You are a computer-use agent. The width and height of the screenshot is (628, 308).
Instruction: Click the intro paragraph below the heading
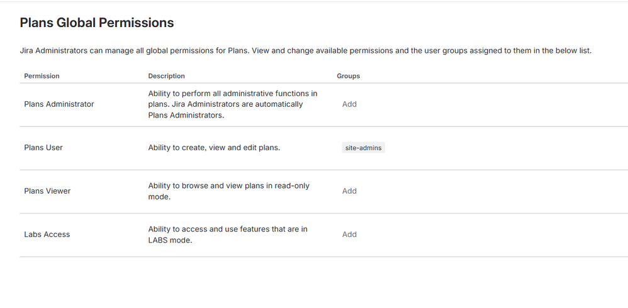click(305, 51)
